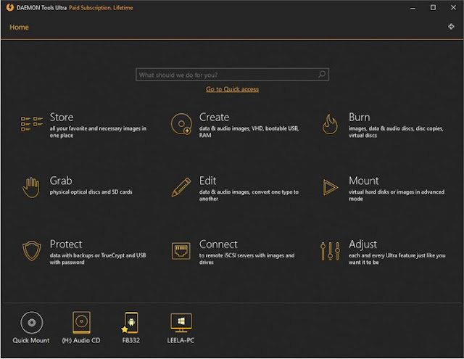This screenshot has width=464, height=359.
Task: Click the '(H:) Audio CD' label
Action: coord(81,340)
